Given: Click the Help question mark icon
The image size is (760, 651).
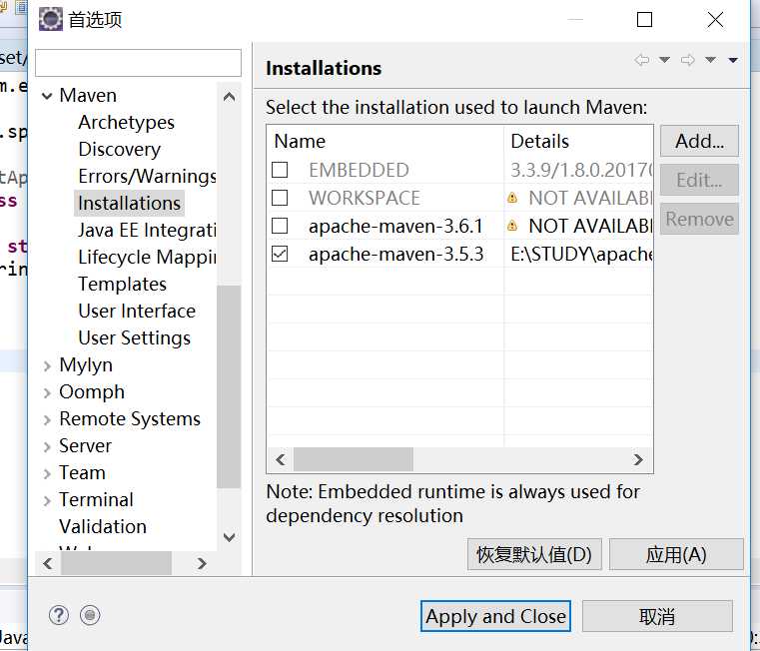Looking at the screenshot, I should 59,615.
